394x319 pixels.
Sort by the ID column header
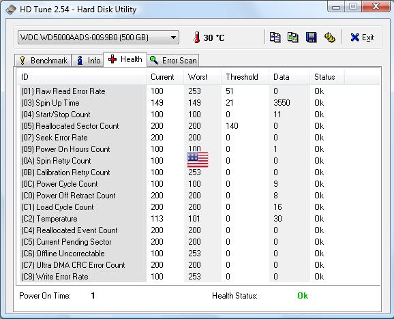pos(82,77)
